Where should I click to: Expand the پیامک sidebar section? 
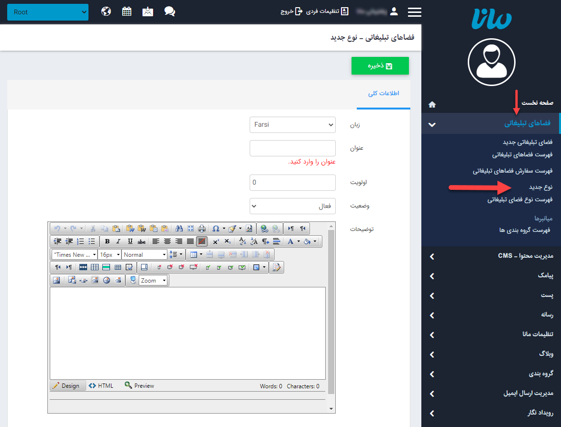pyautogui.click(x=491, y=276)
